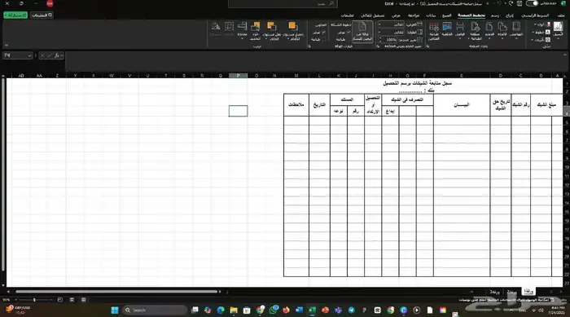Open theme Colors dropdown
The image size is (570, 317).
(x=541, y=24)
